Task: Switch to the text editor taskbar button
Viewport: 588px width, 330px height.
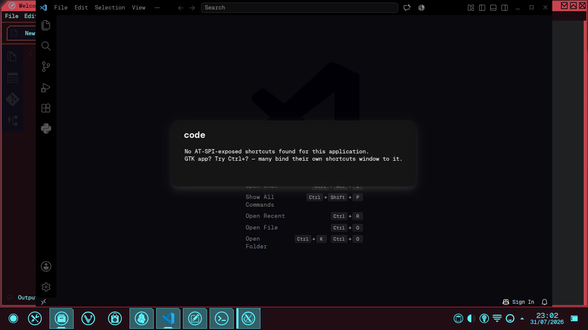Action: click(x=195, y=318)
